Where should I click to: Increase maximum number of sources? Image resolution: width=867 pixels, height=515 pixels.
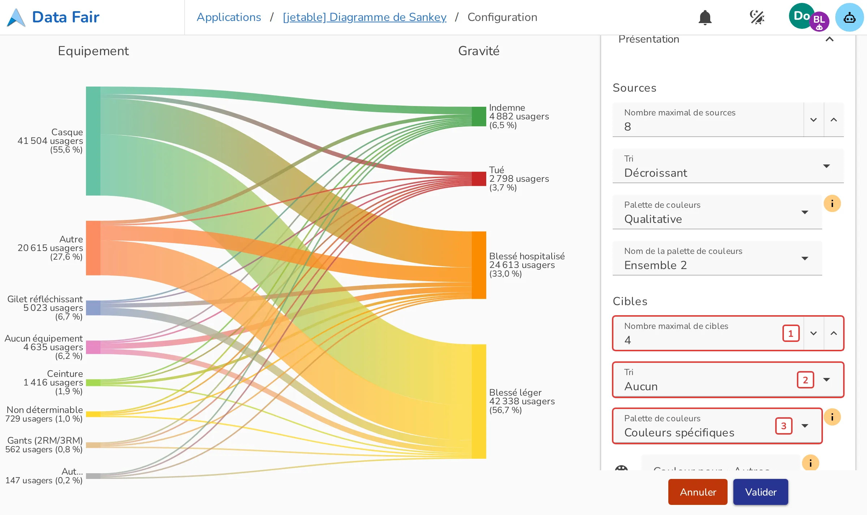pyautogui.click(x=834, y=120)
